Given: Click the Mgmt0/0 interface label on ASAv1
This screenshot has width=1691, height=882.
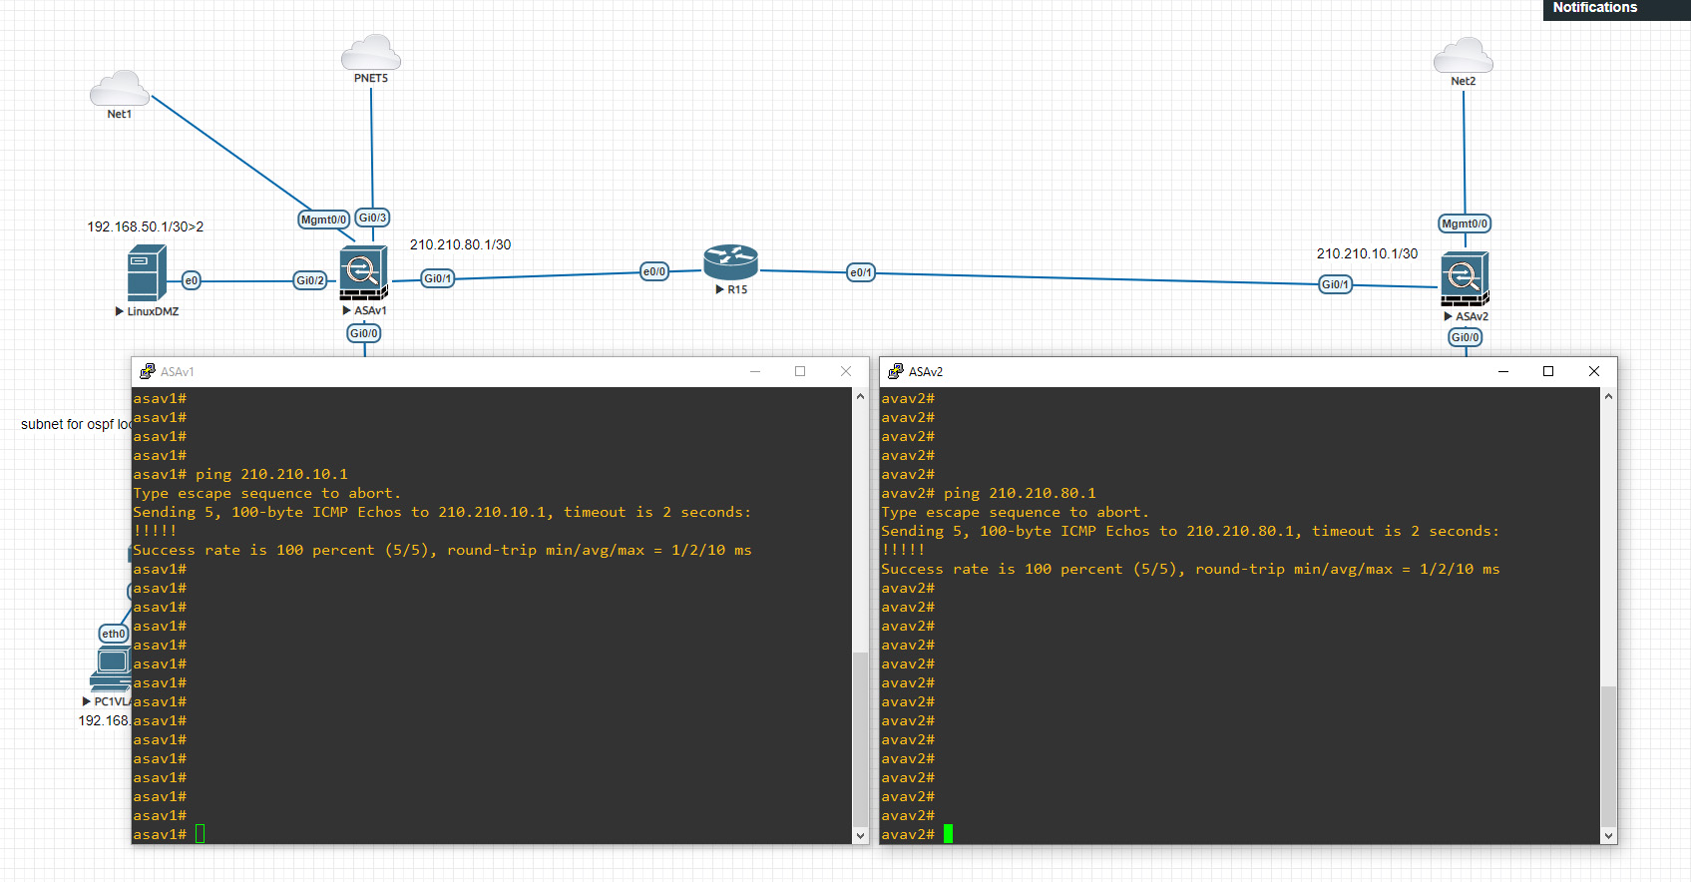Looking at the screenshot, I should tap(324, 220).
